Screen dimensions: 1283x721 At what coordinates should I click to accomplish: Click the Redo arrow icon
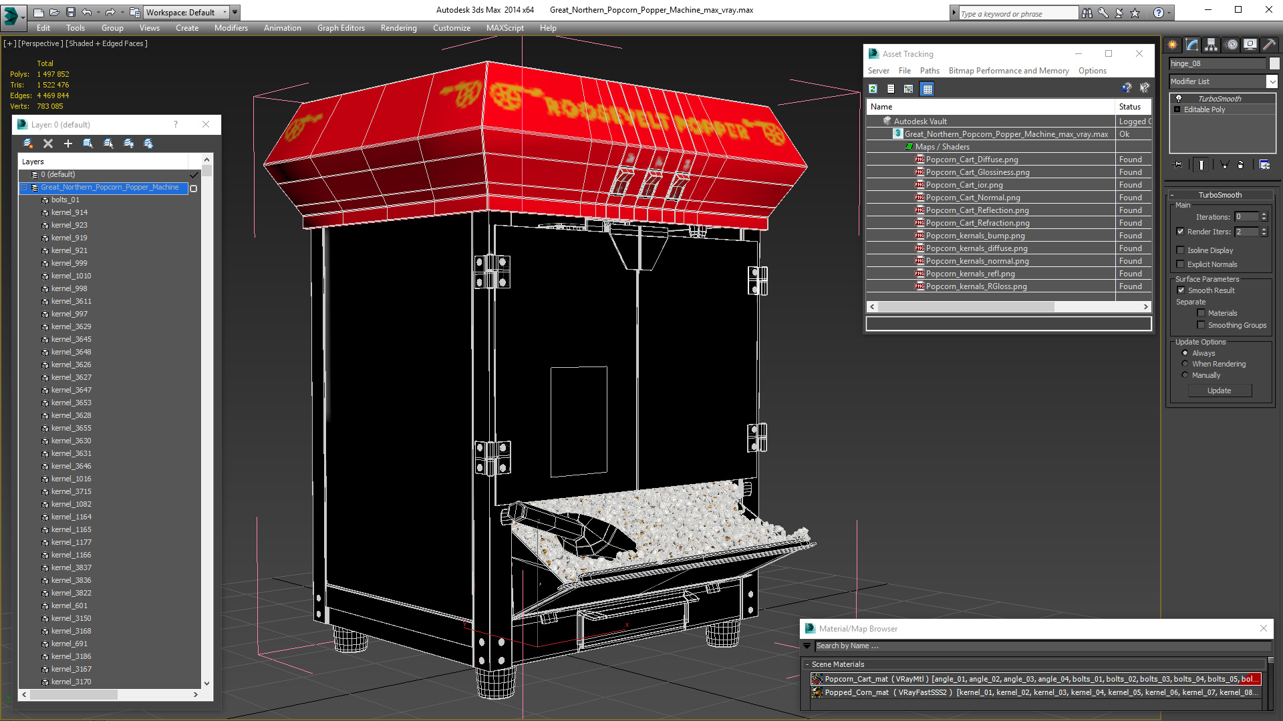pos(110,12)
